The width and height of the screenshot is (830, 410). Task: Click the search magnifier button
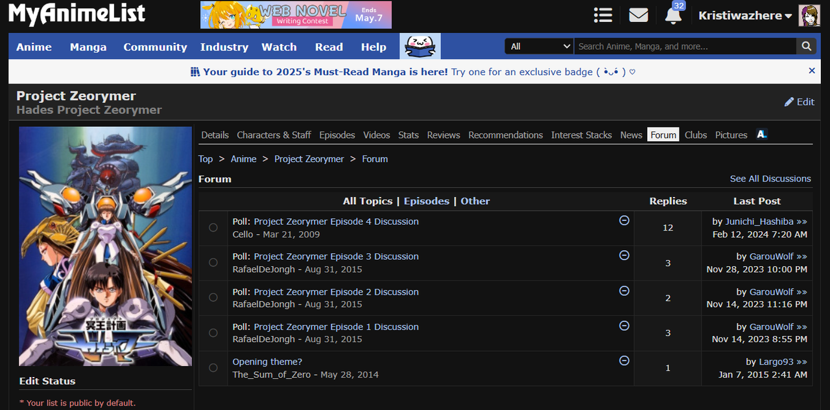[x=806, y=46]
